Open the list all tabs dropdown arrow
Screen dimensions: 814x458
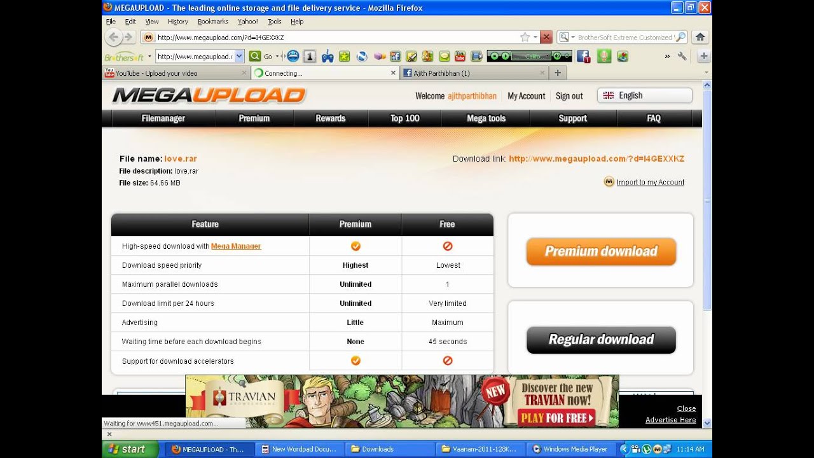(x=707, y=73)
